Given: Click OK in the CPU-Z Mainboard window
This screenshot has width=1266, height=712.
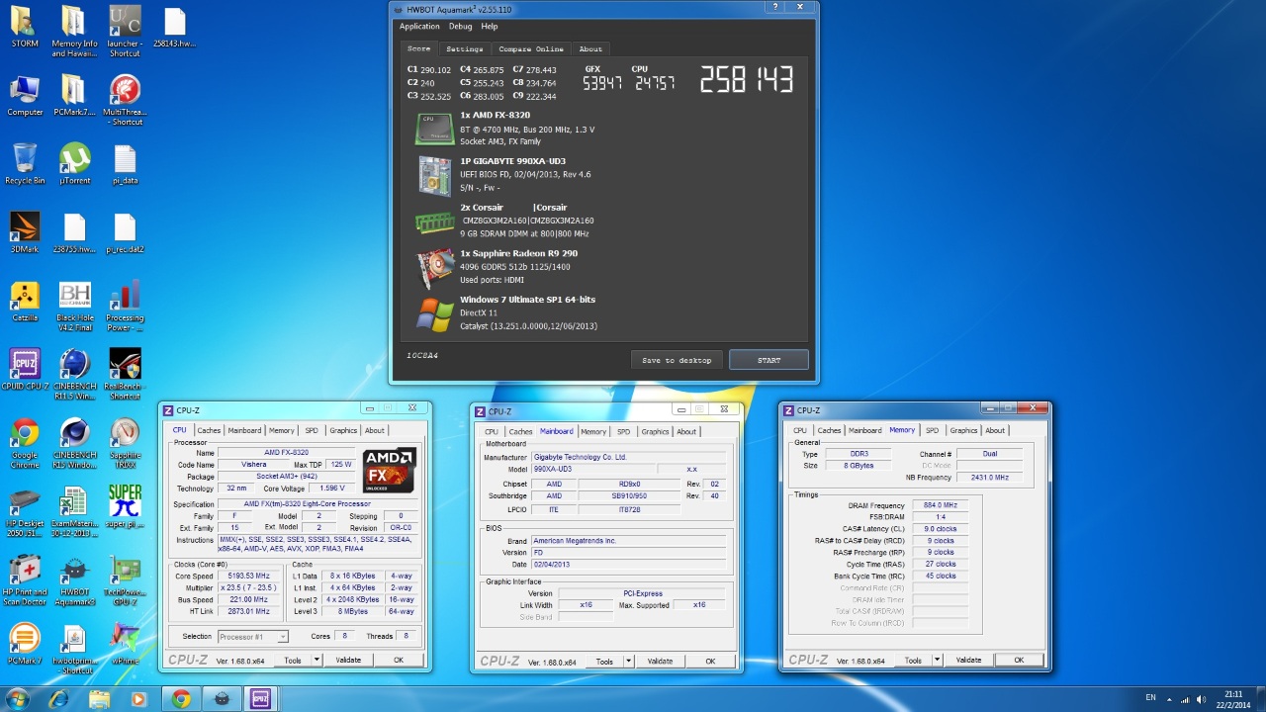Looking at the screenshot, I should pyautogui.click(x=710, y=661).
